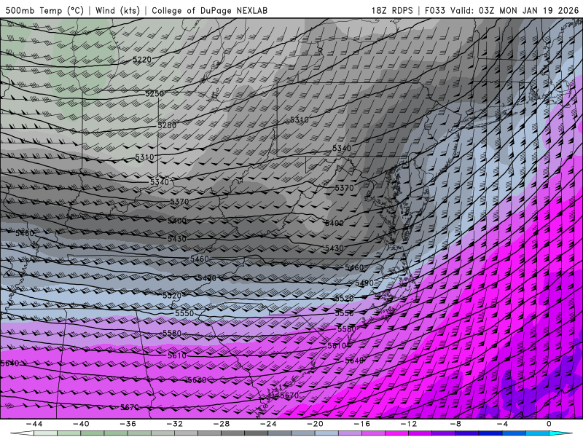The width and height of the screenshot is (583, 437).
Task: Click the "Wind (kts)" header text
Action: [117, 10]
